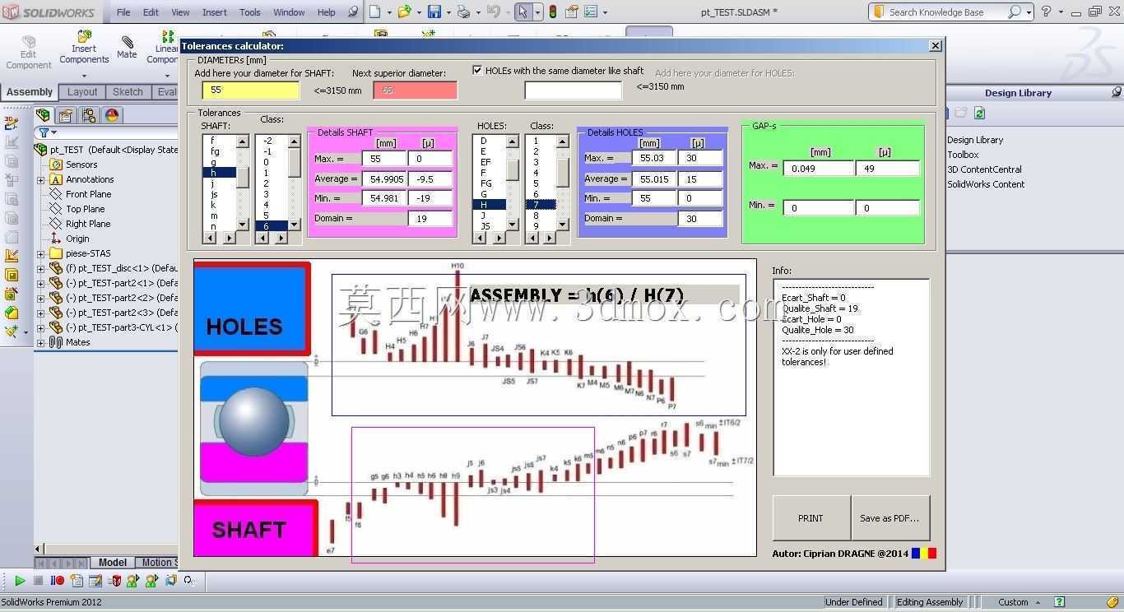Expand the Annotations tree node
This screenshot has height=612, width=1124.
[40, 179]
